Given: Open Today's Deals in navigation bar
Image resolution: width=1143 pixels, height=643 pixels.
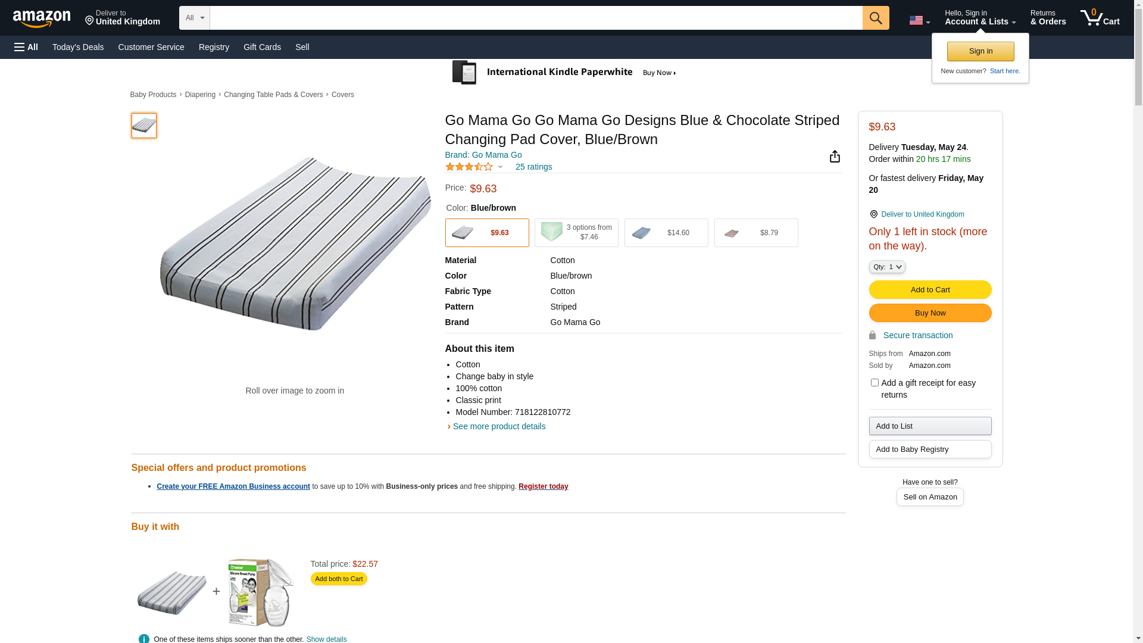Looking at the screenshot, I should (78, 47).
